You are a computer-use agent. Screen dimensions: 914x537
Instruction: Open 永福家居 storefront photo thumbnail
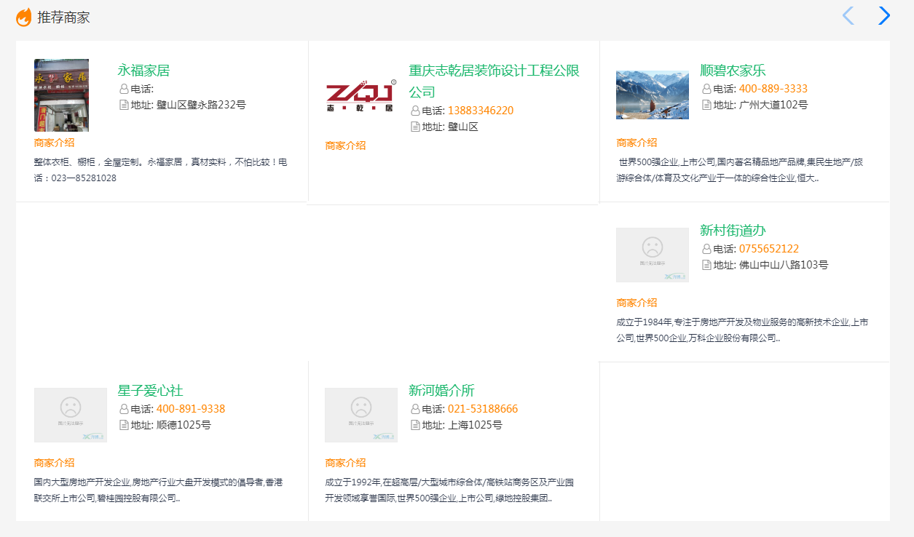pyautogui.click(x=61, y=95)
